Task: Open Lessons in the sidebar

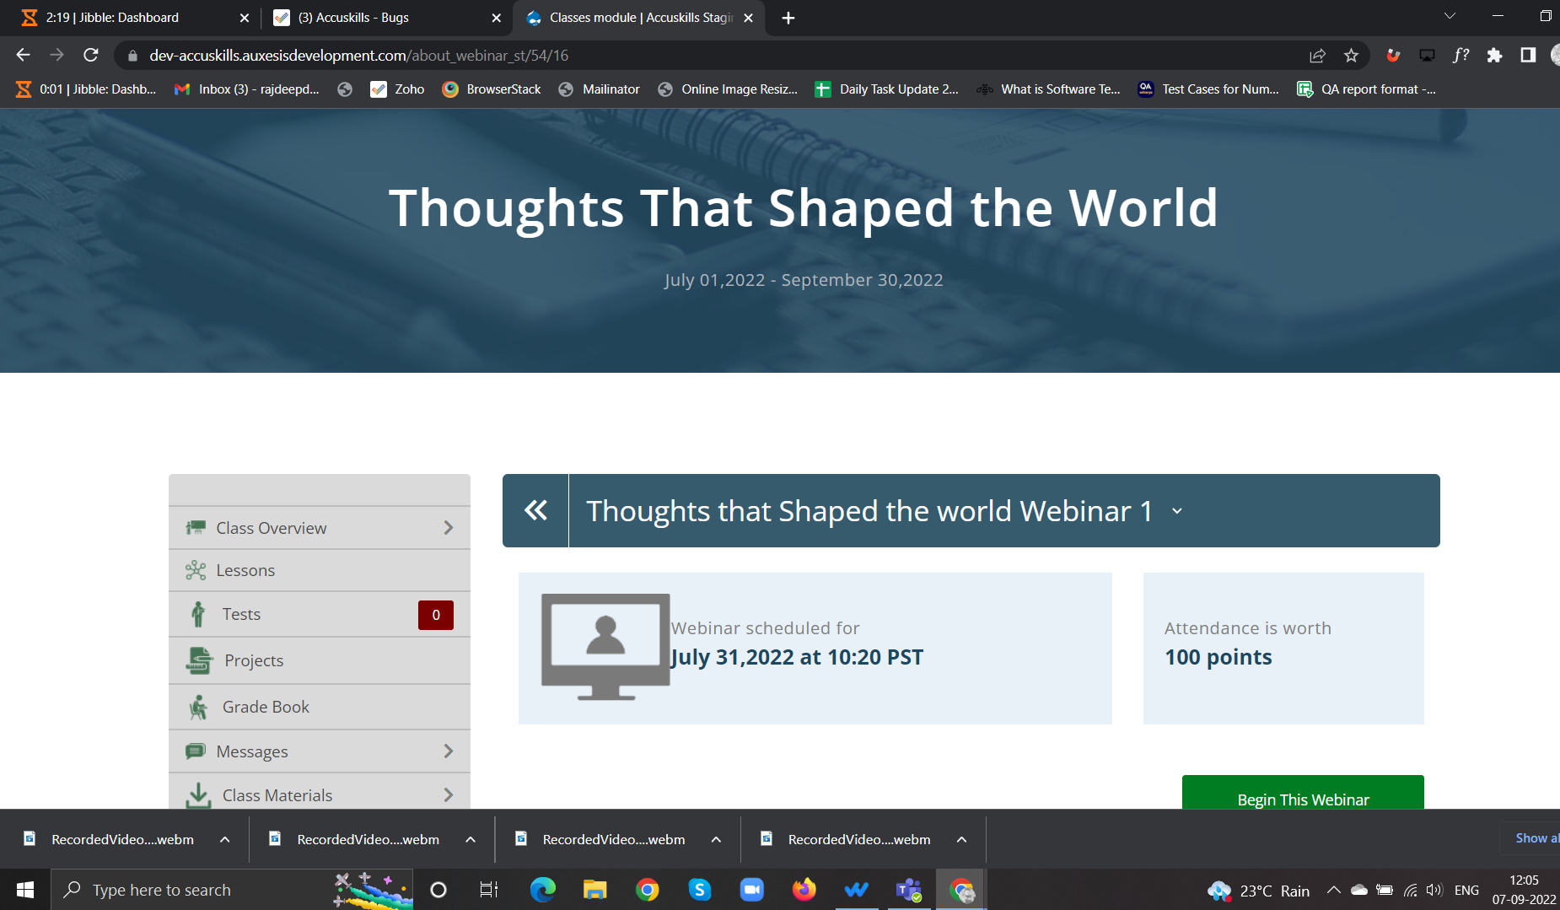Action: click(x=245, y=571)
